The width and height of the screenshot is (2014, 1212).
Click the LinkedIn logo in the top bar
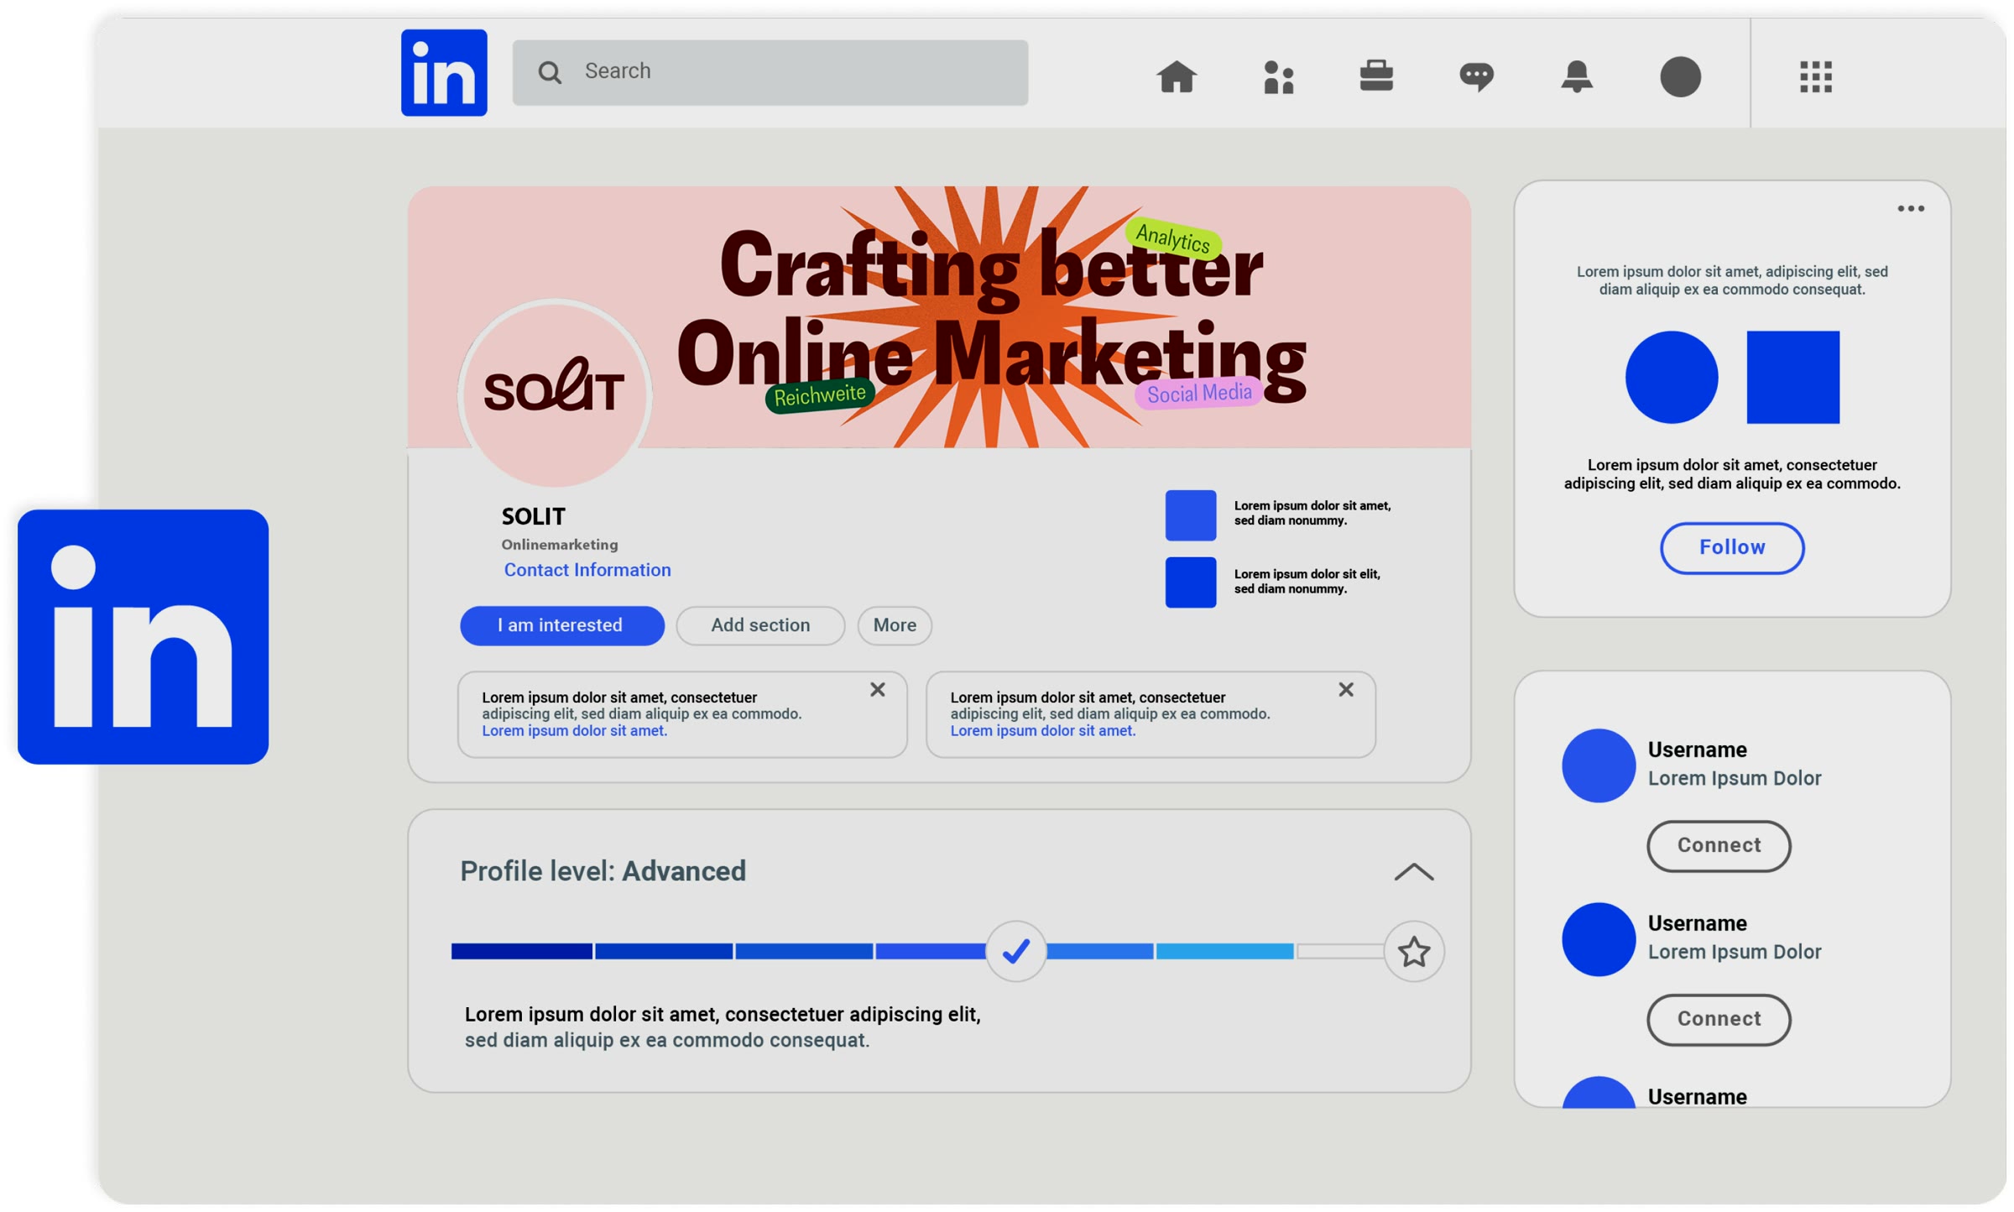[444, 72]
